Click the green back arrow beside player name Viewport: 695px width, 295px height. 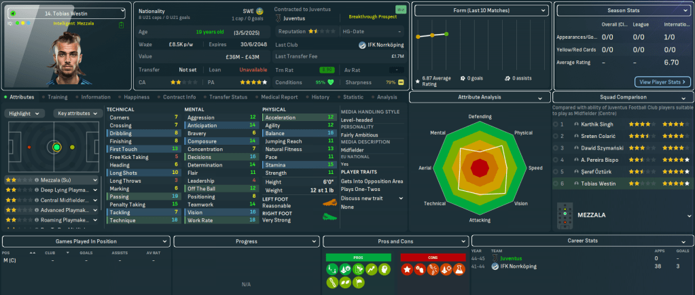coord(13,12)
